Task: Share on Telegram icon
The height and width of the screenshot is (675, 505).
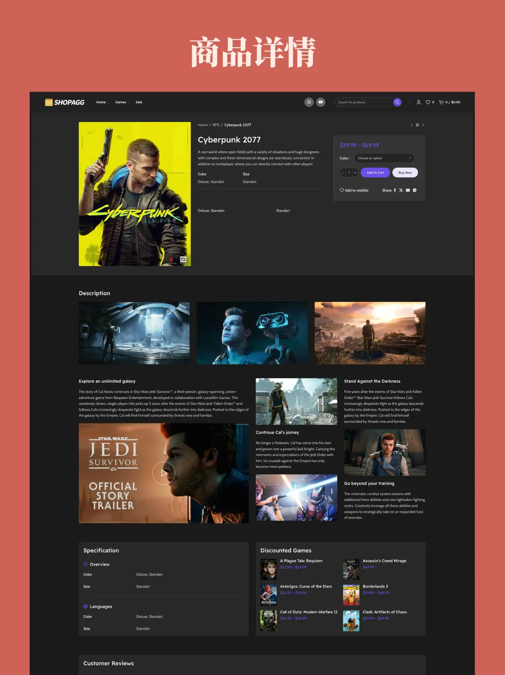Action: pyautogui.click(x=415, y=190)
